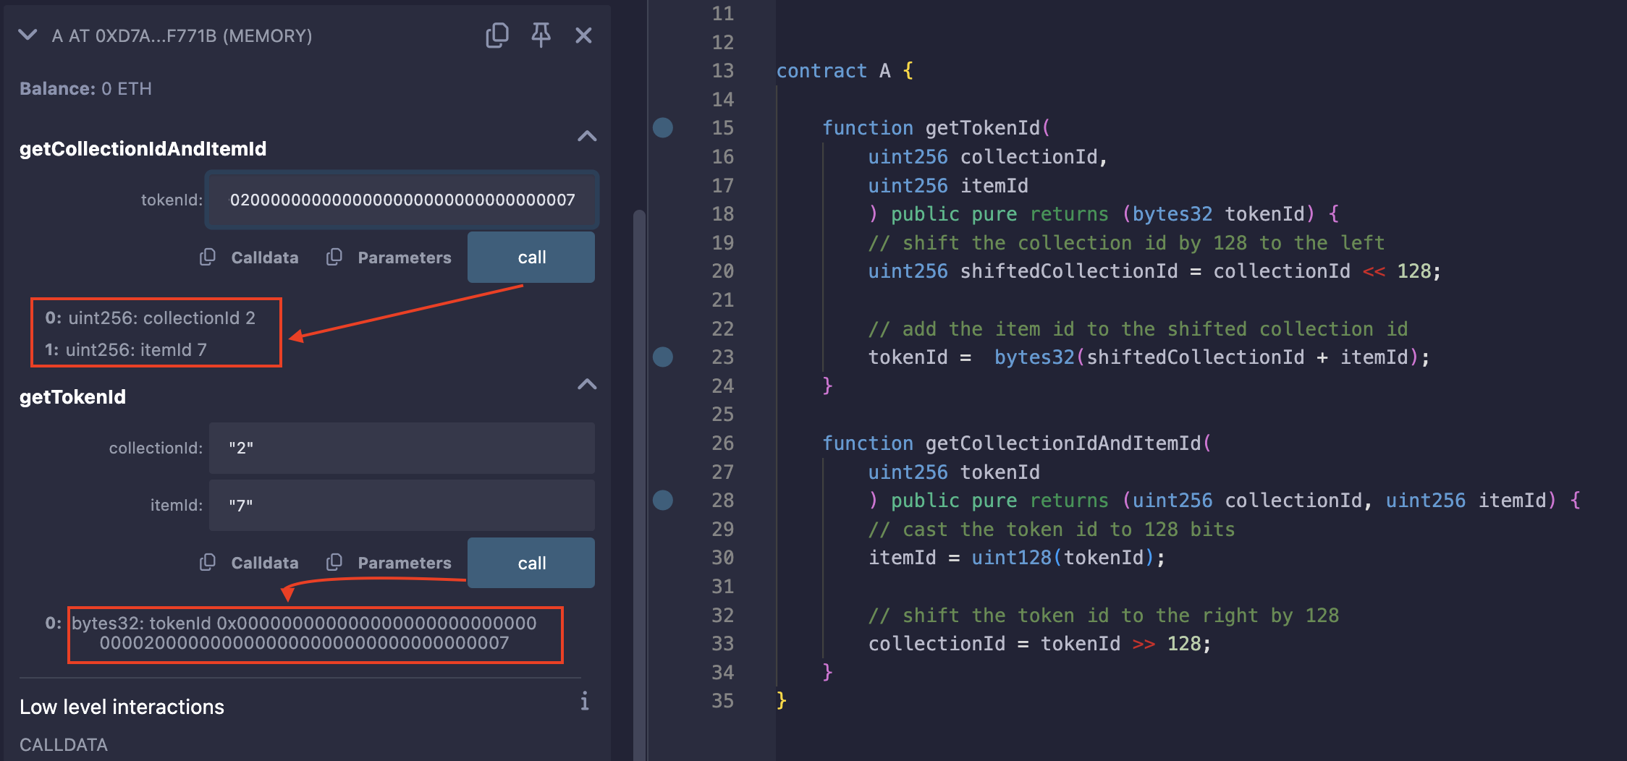Copy the contract address using copy icon

[x=497, y=35]
